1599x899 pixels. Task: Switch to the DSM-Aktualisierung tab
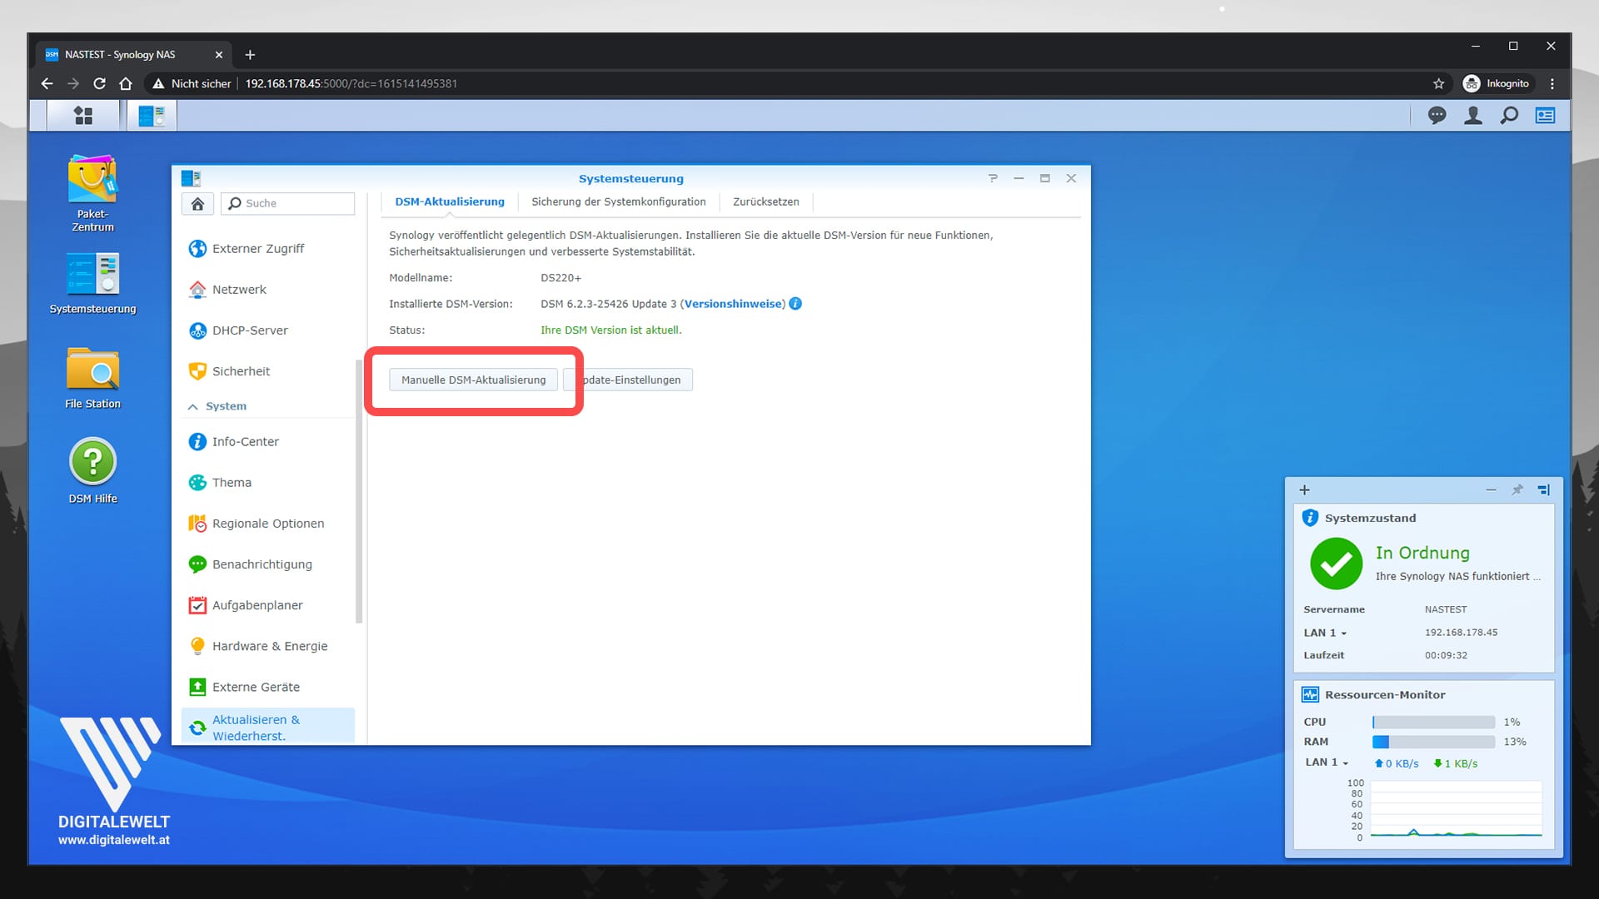pos(450,202)
